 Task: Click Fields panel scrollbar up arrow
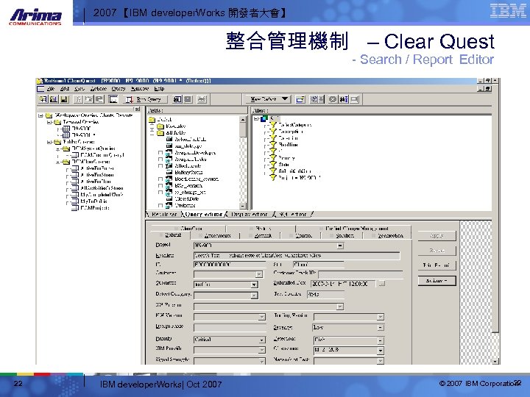(243, 120)
